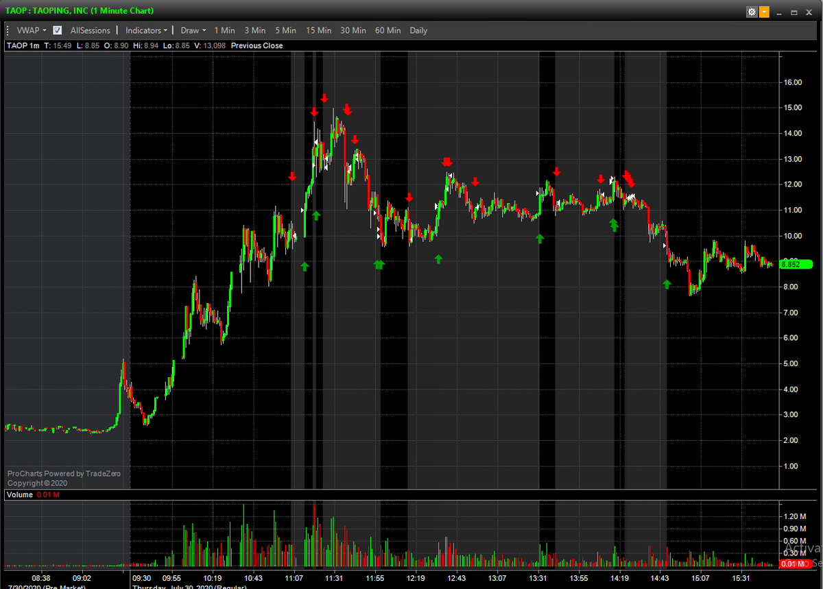Image resolution: width=823 pixels, height=589 pixels.
Task: Click the window title 'TAOP : TAOPING, INC'
Action: (x=47, y=11)
